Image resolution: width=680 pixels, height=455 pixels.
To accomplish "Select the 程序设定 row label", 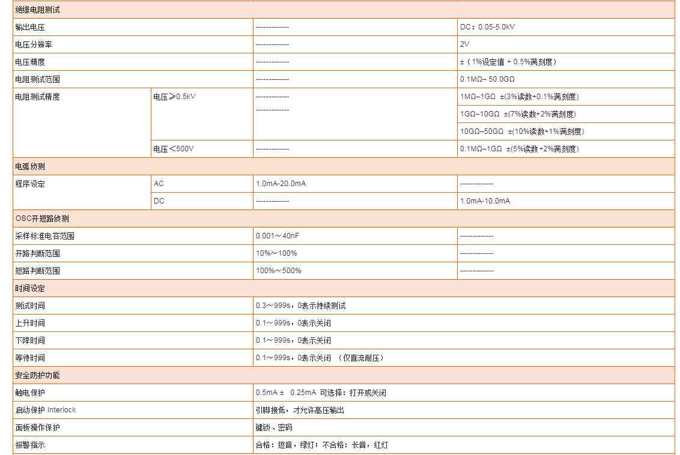I will pos(30,184).
